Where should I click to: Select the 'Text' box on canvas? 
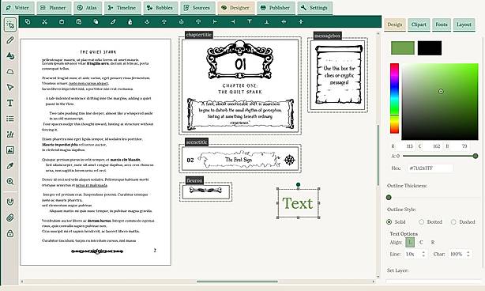pos(298,203)
